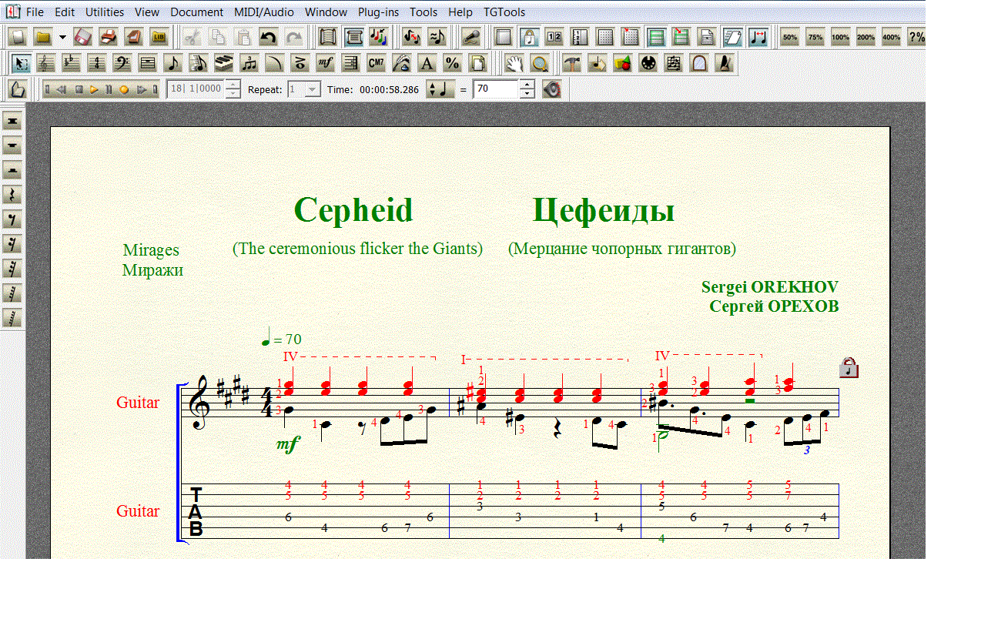The image size is (981, 629).
Task: Select the Special Tools hammer icon
Action: point(572,63)
